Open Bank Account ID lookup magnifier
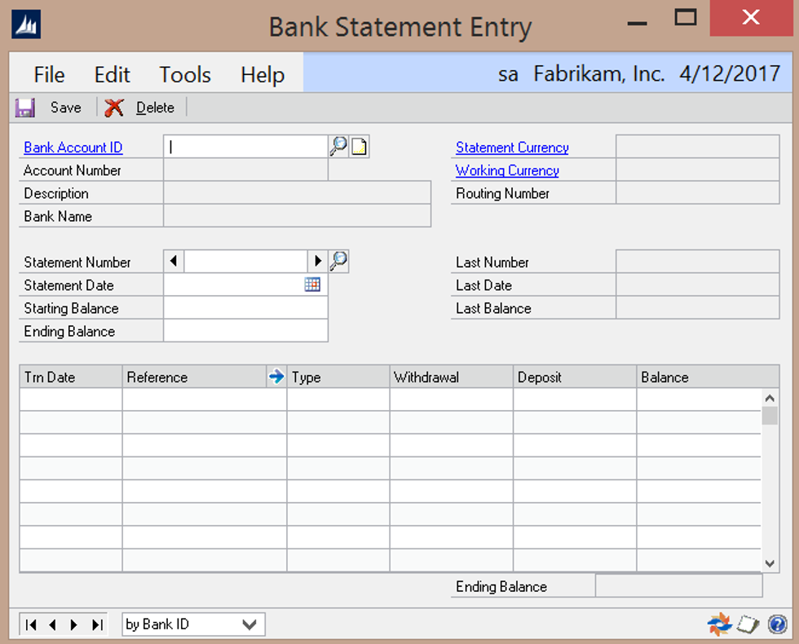The image size is (799, 644). [338, 147]
